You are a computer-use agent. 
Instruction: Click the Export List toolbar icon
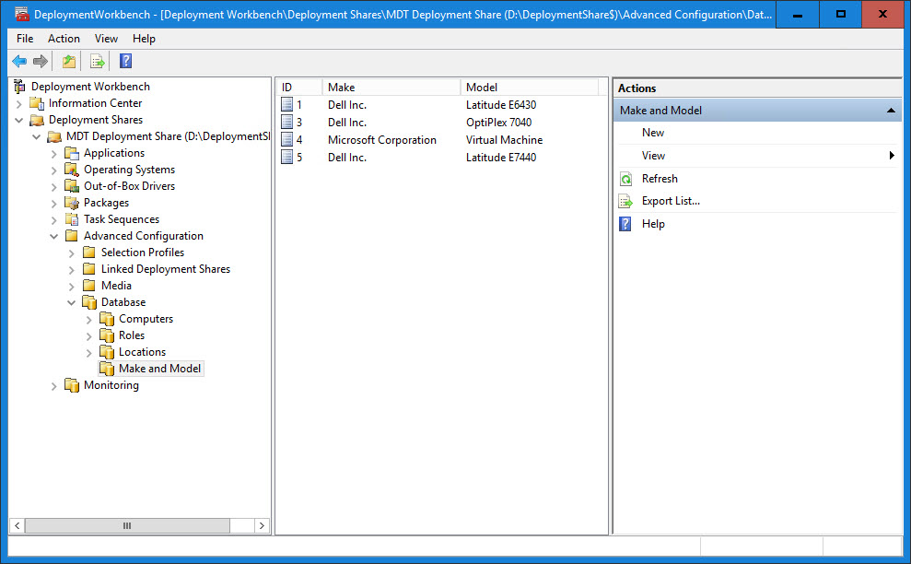(x=97, y=62)
